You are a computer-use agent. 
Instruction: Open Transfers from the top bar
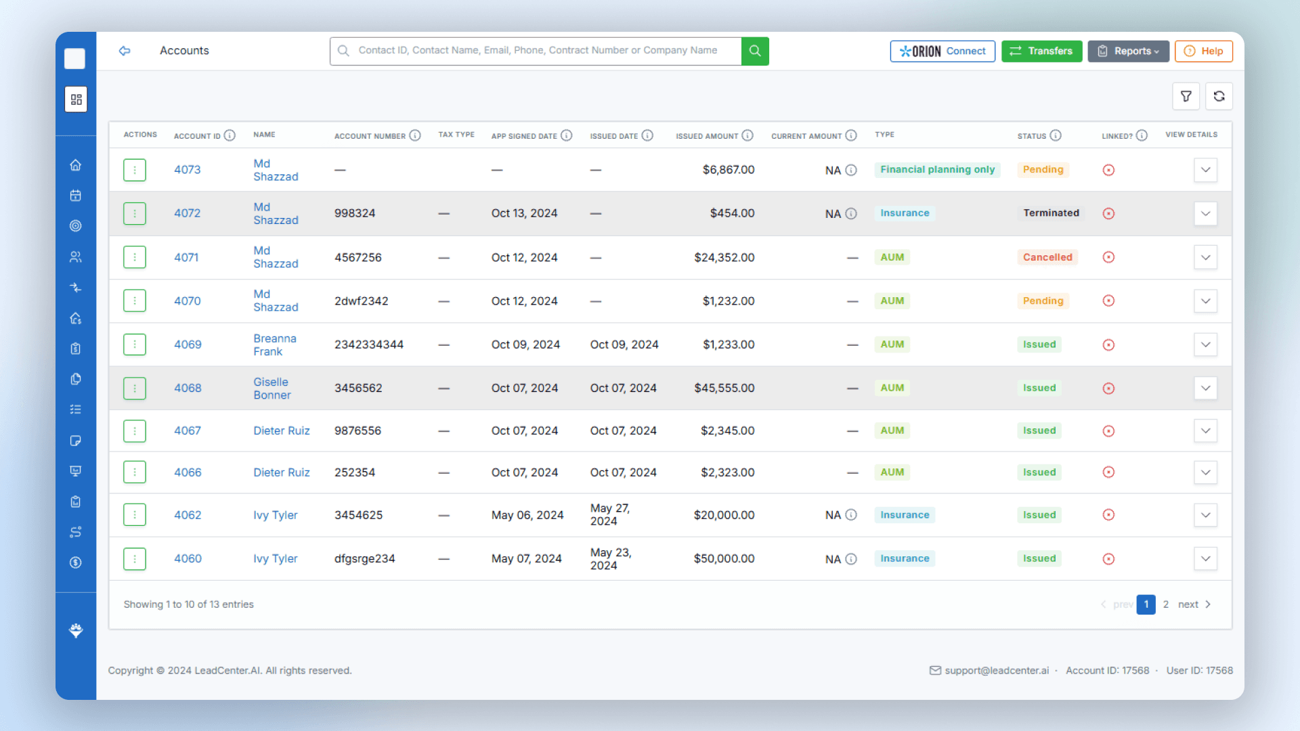click(x=1042, y=51)
